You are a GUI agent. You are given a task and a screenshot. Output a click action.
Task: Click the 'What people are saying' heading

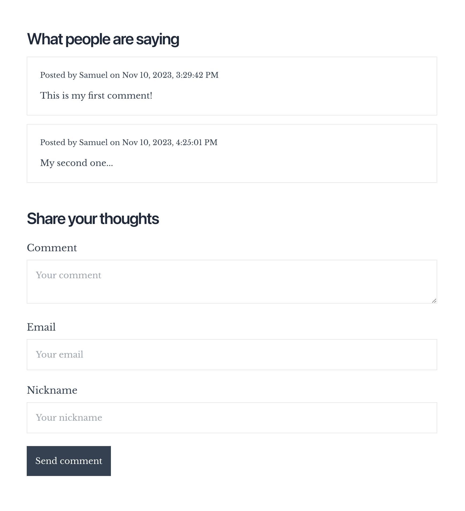[x=103, y=39]
